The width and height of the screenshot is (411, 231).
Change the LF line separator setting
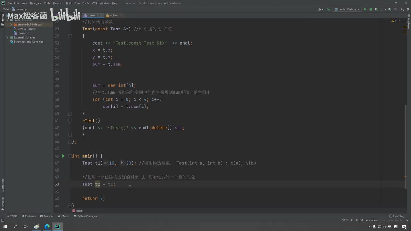[x=352, y=220]
